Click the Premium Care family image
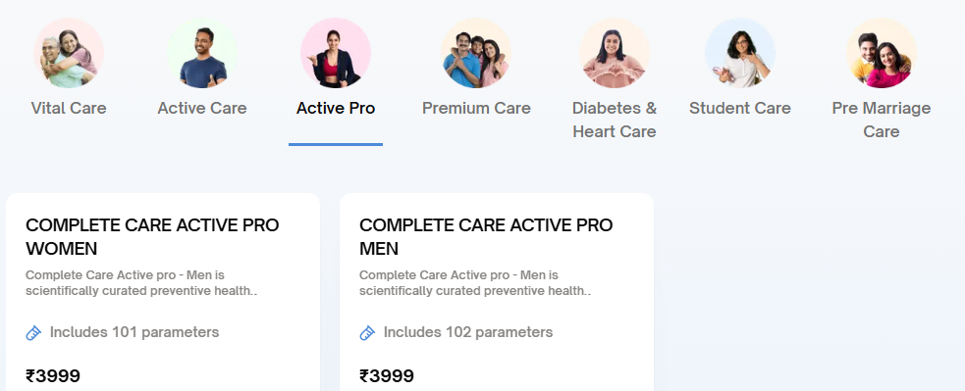Screen dimensions: 965x391 476,53
